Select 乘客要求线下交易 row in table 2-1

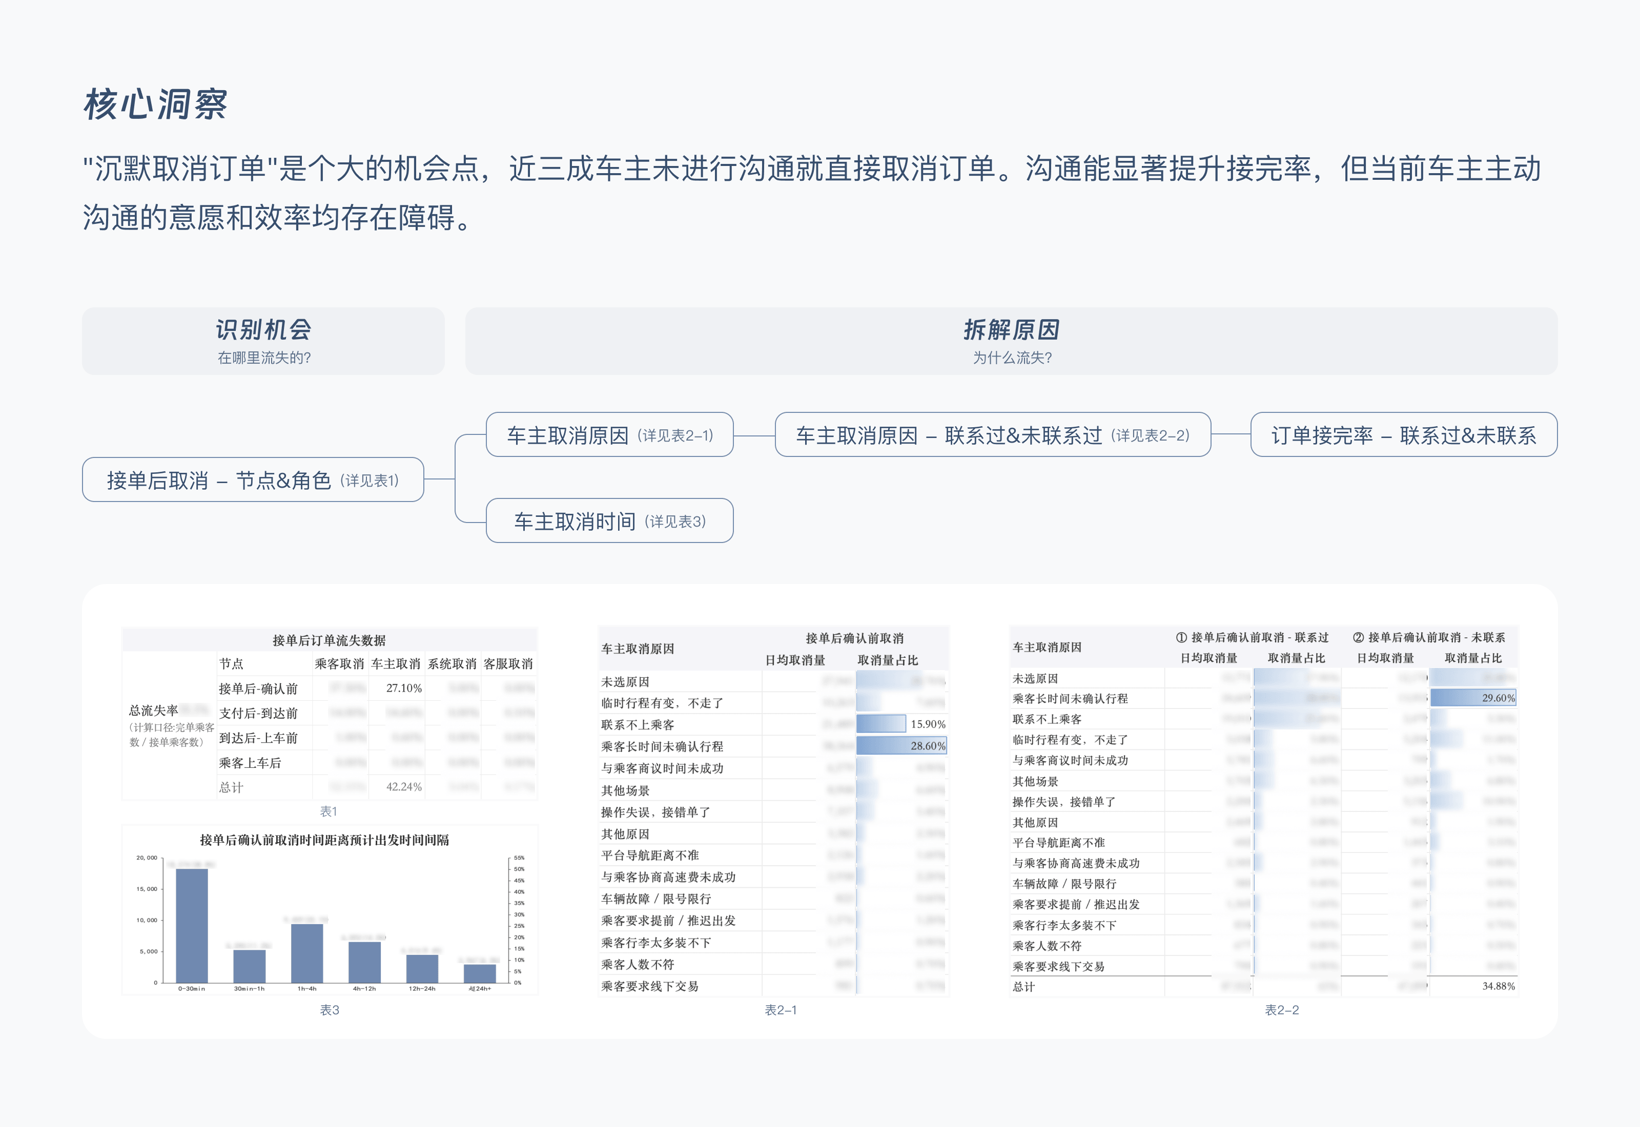773,986
